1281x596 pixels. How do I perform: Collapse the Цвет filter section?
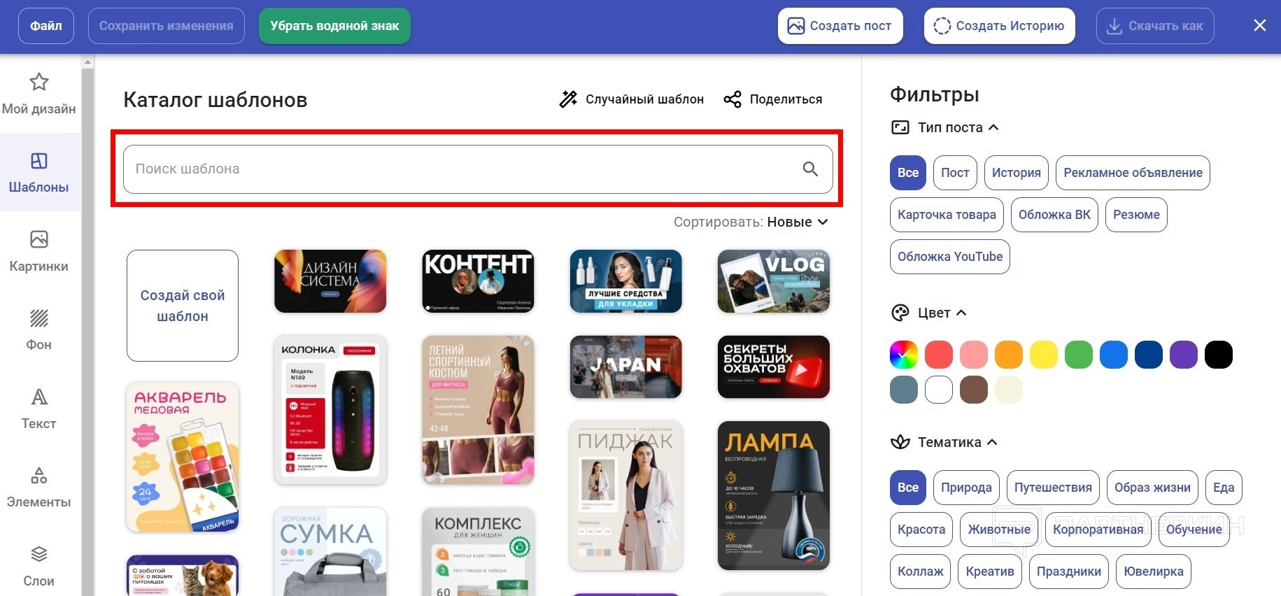tap(961, 313)
